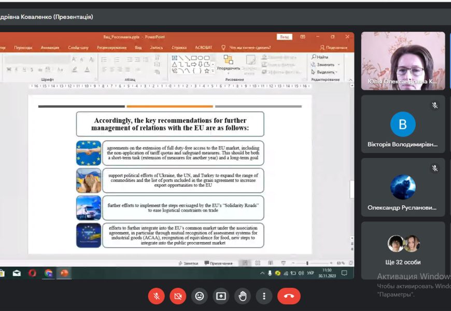This screenshot has width=451, height=311.
Task: Open Chrome from the Windows taskbar
Action: coord(48,273)
